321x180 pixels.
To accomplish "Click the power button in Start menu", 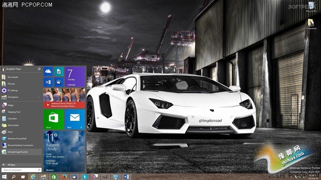I will pyautogui.click(x=39, y=69).
